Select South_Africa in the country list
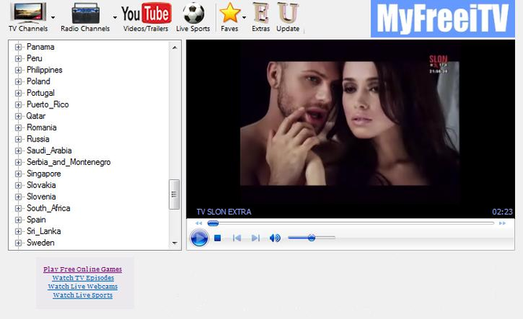Image resolution: width=523 pixels, height=319 pixels. [x=48, y=208]
